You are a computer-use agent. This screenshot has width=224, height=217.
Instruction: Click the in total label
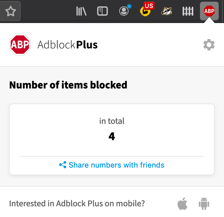112,121
